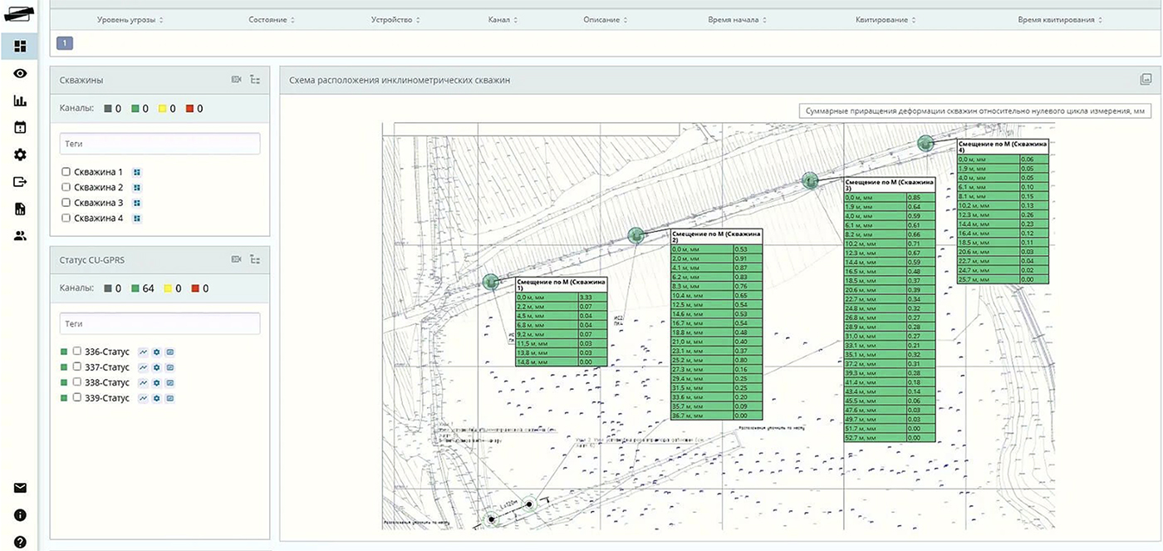Click the Смещение по М (Скважина 2) table header
Viewport: 1163px width, 551px height.
716,237
